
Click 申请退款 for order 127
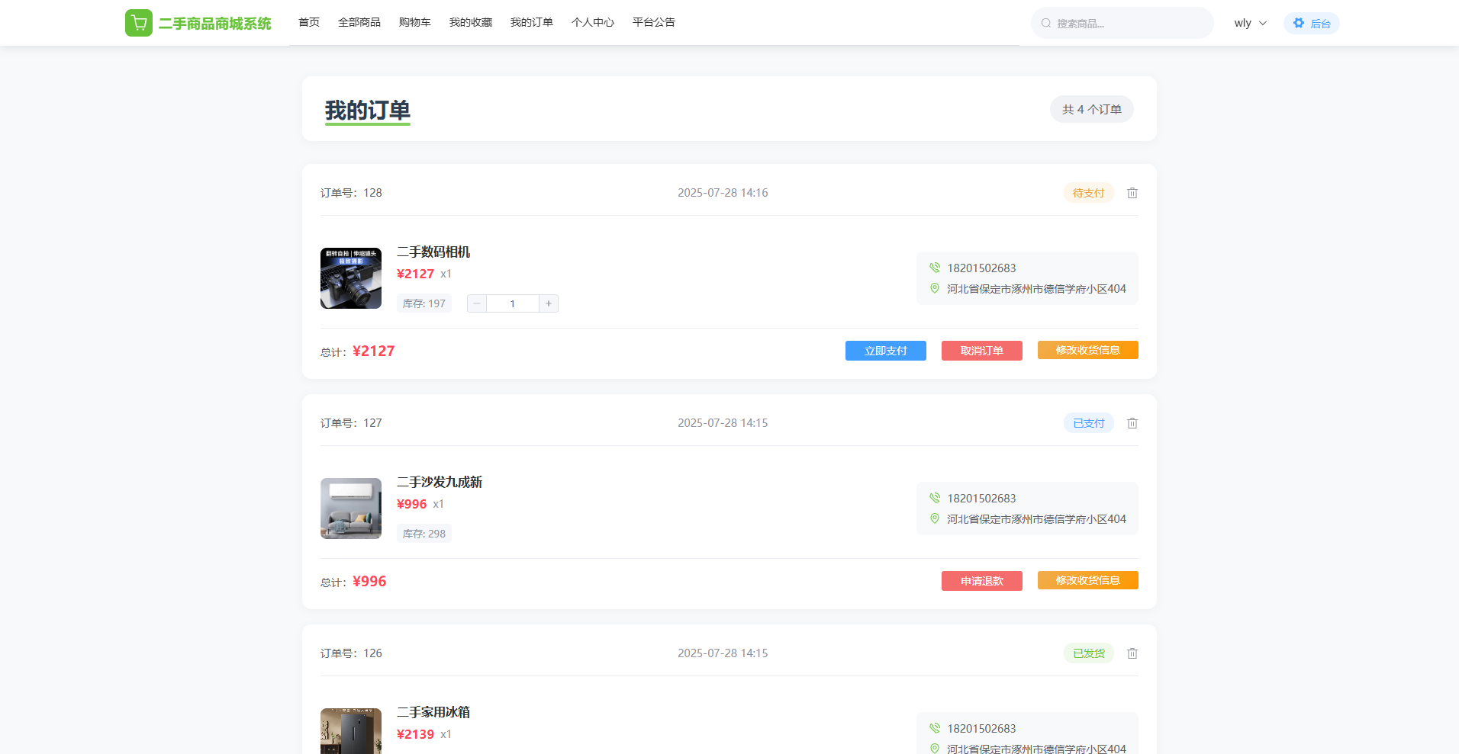(981, 581)
